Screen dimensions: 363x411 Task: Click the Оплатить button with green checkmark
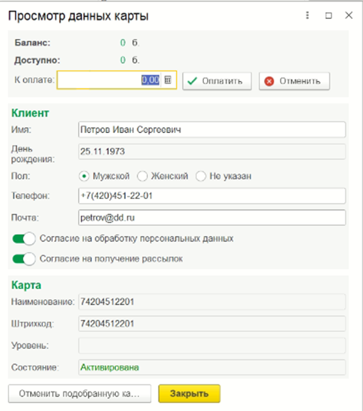pyautogui.click(x=217, y=81)
